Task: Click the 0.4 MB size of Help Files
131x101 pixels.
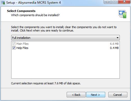Action: (x=114, y=48)
